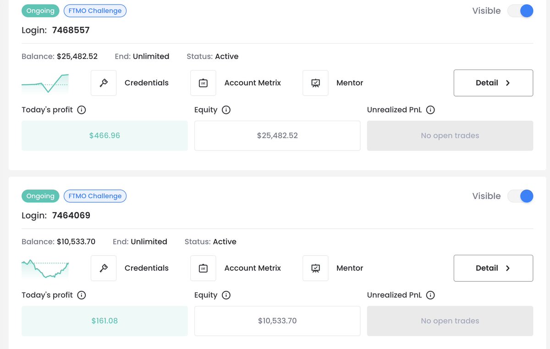Screen dimensions: 550x349
Task: Click equity box showing $10,533.70
Action: (x=277, y=321)
